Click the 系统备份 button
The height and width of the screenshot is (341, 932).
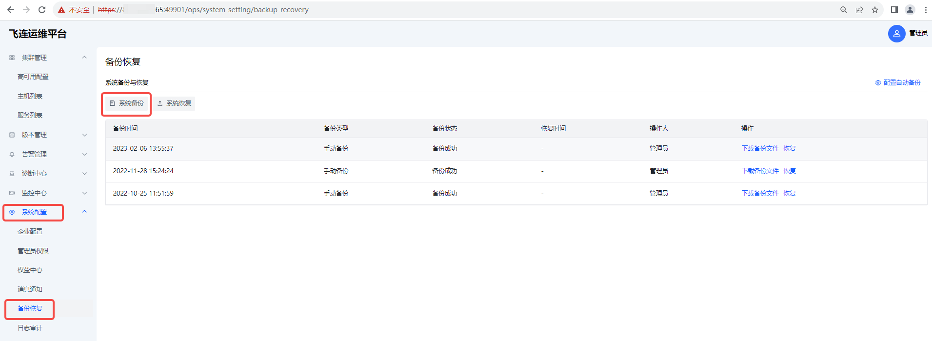(127, 103)
